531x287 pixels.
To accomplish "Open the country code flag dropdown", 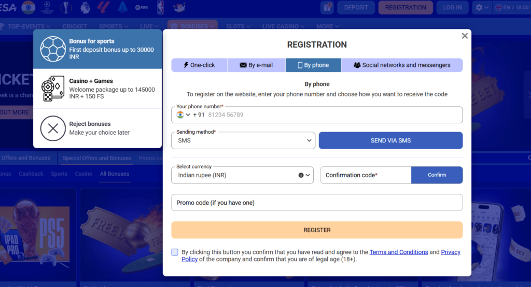I will point(183,114).
